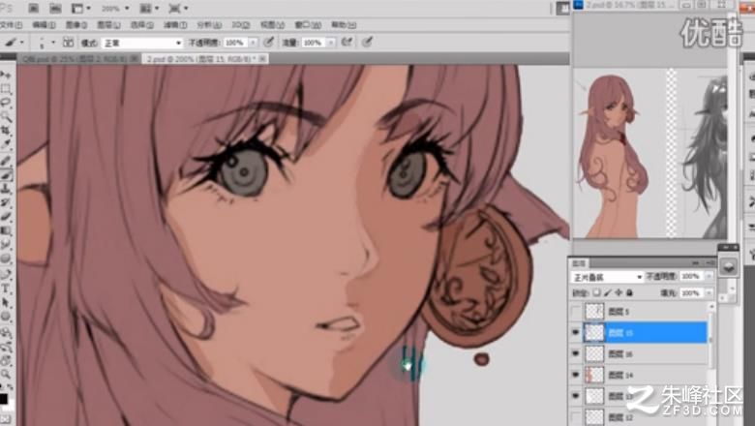
Task: Select the Move tool
Action: point(6,75)
